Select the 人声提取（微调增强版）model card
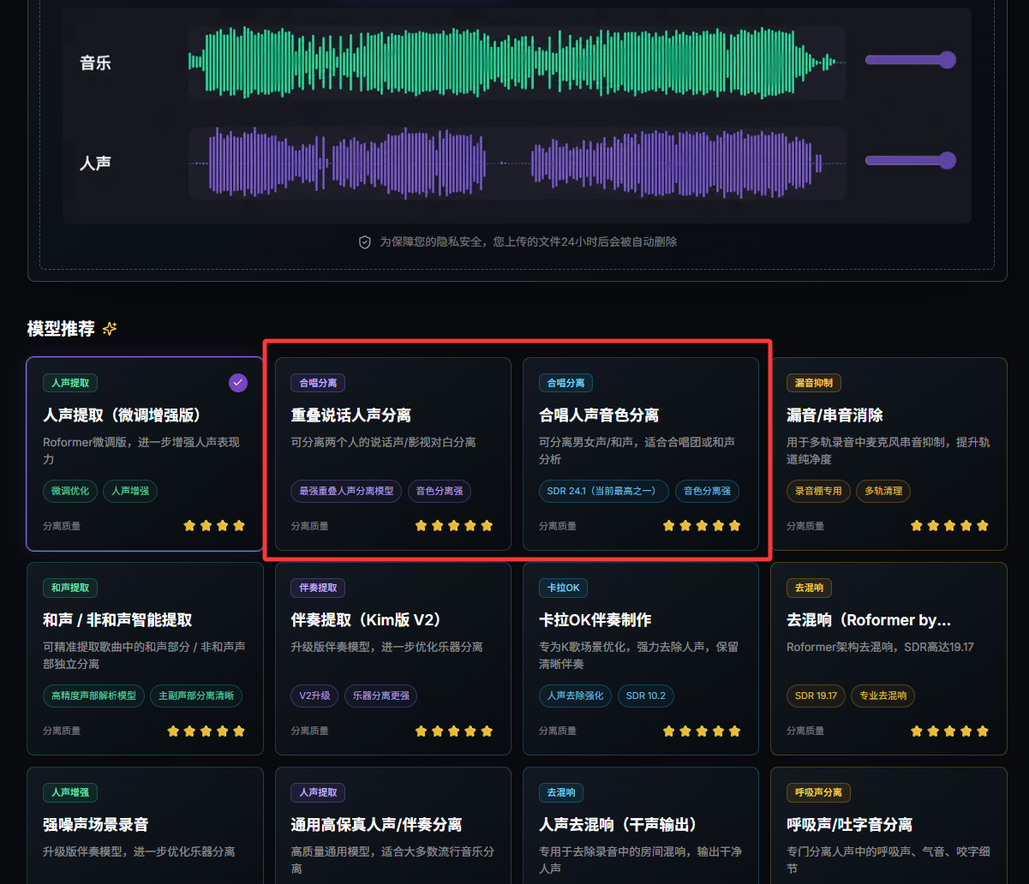 [145, 454]
